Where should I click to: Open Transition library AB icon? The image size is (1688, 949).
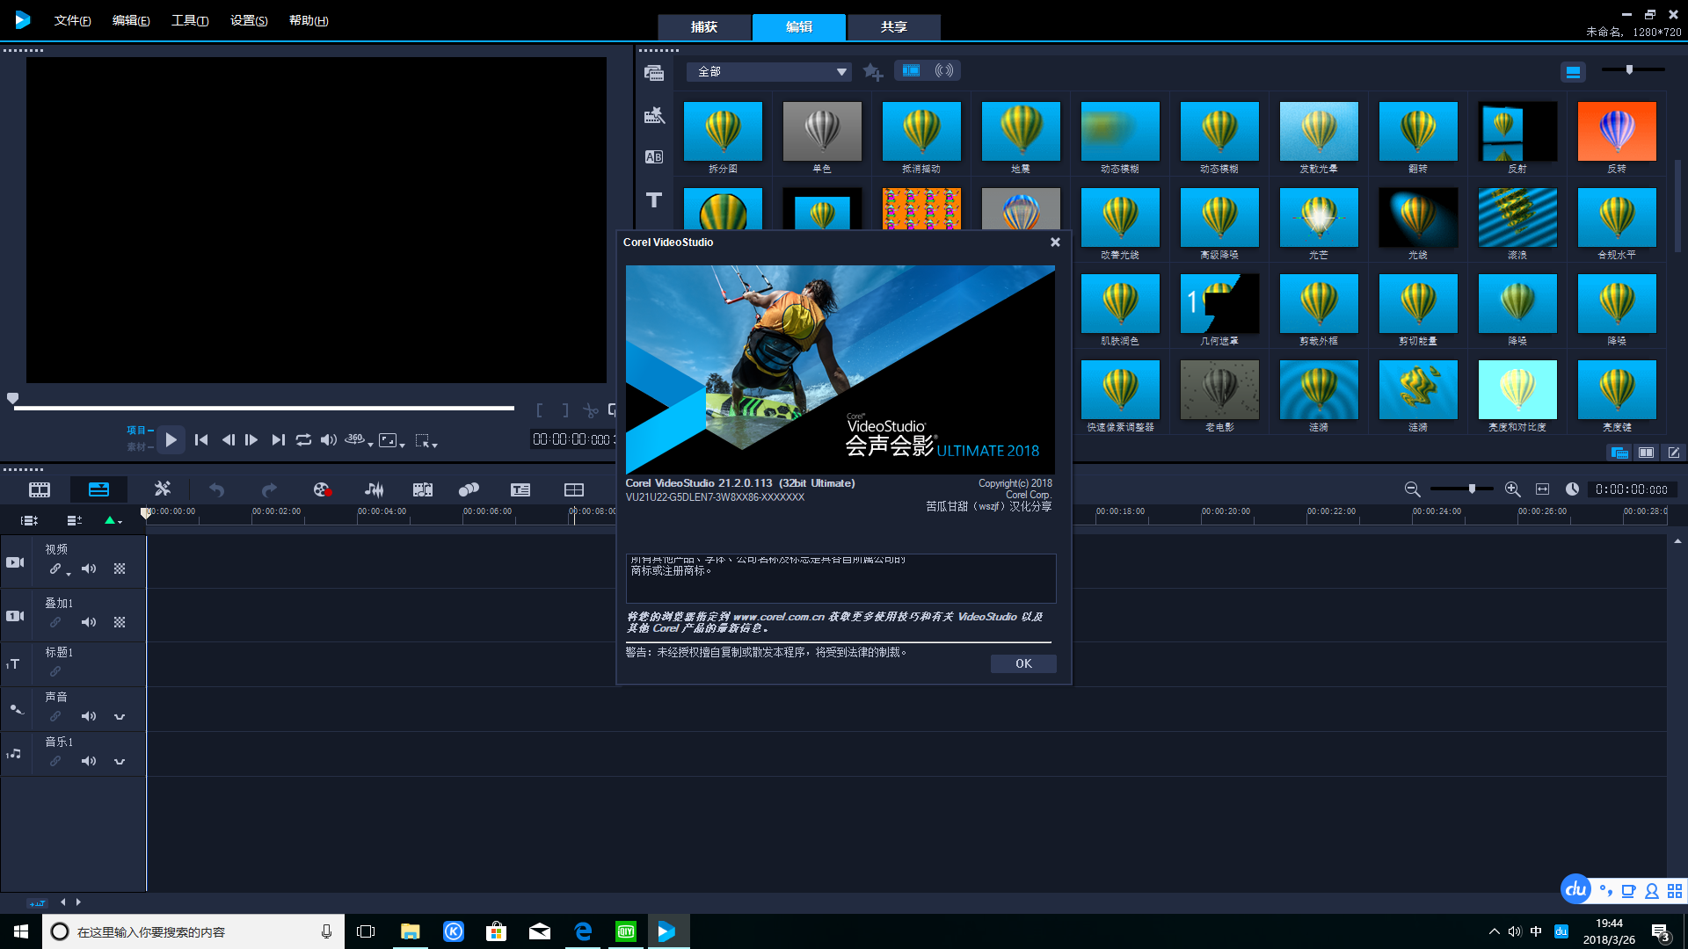(654, 156)
